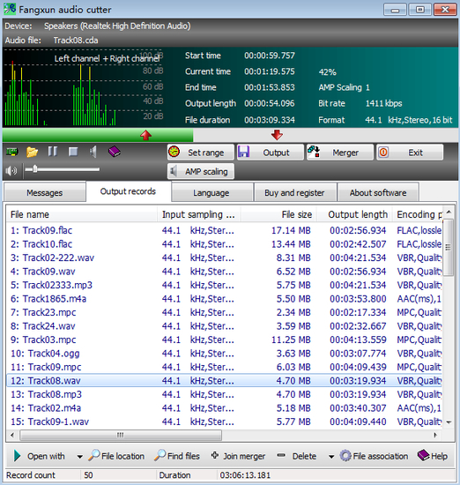
Task: Pause audio playback
Action: click(x=53, y=152)
